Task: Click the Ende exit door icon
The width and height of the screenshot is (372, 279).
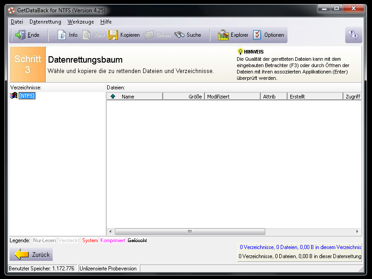Action: click(x=20, y=35)
